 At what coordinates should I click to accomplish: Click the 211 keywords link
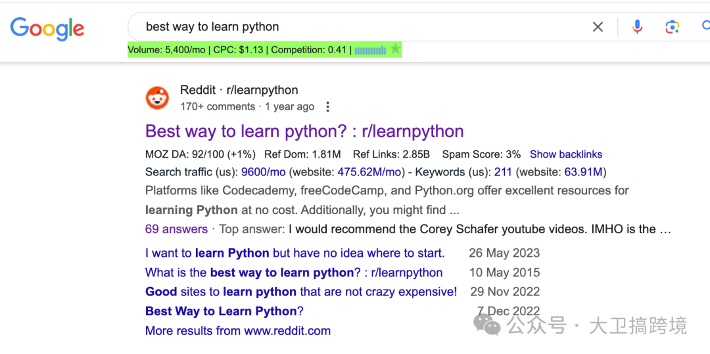(x=503, y=172)
